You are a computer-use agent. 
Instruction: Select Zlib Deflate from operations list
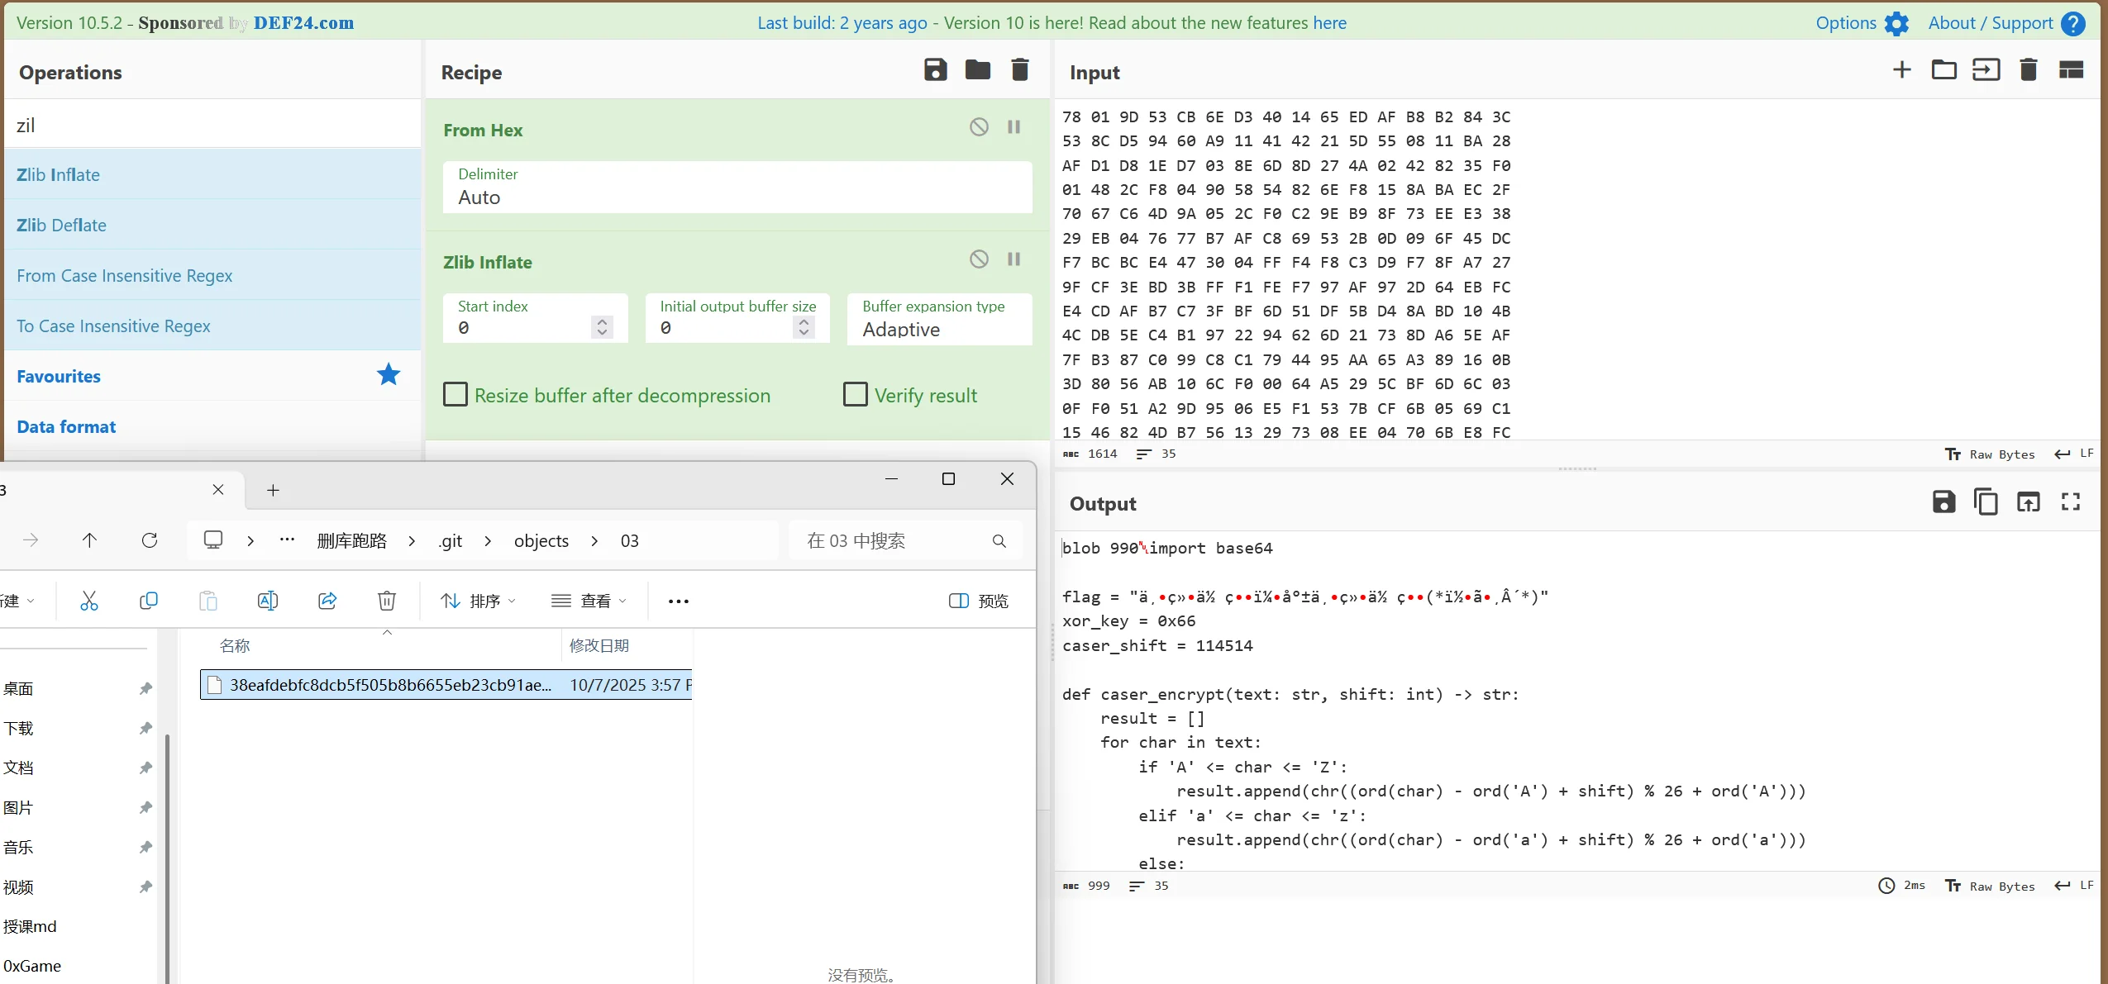tap(61, 225)
